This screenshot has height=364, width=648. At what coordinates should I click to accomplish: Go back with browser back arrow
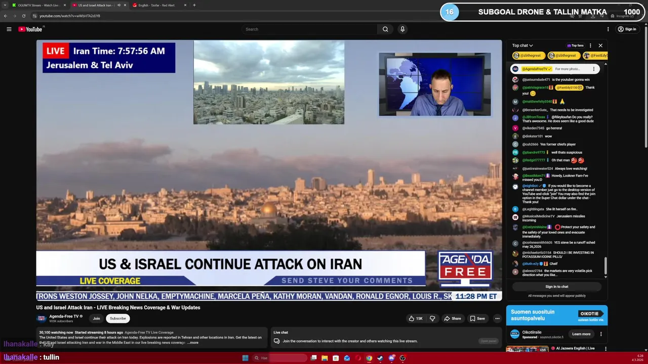[x=6, y=16]
